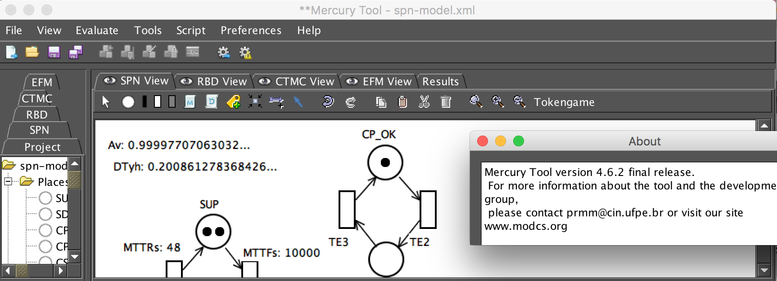Reset zoom with magnifier icon
Viewport: 777px width, 281px height.
476,102
